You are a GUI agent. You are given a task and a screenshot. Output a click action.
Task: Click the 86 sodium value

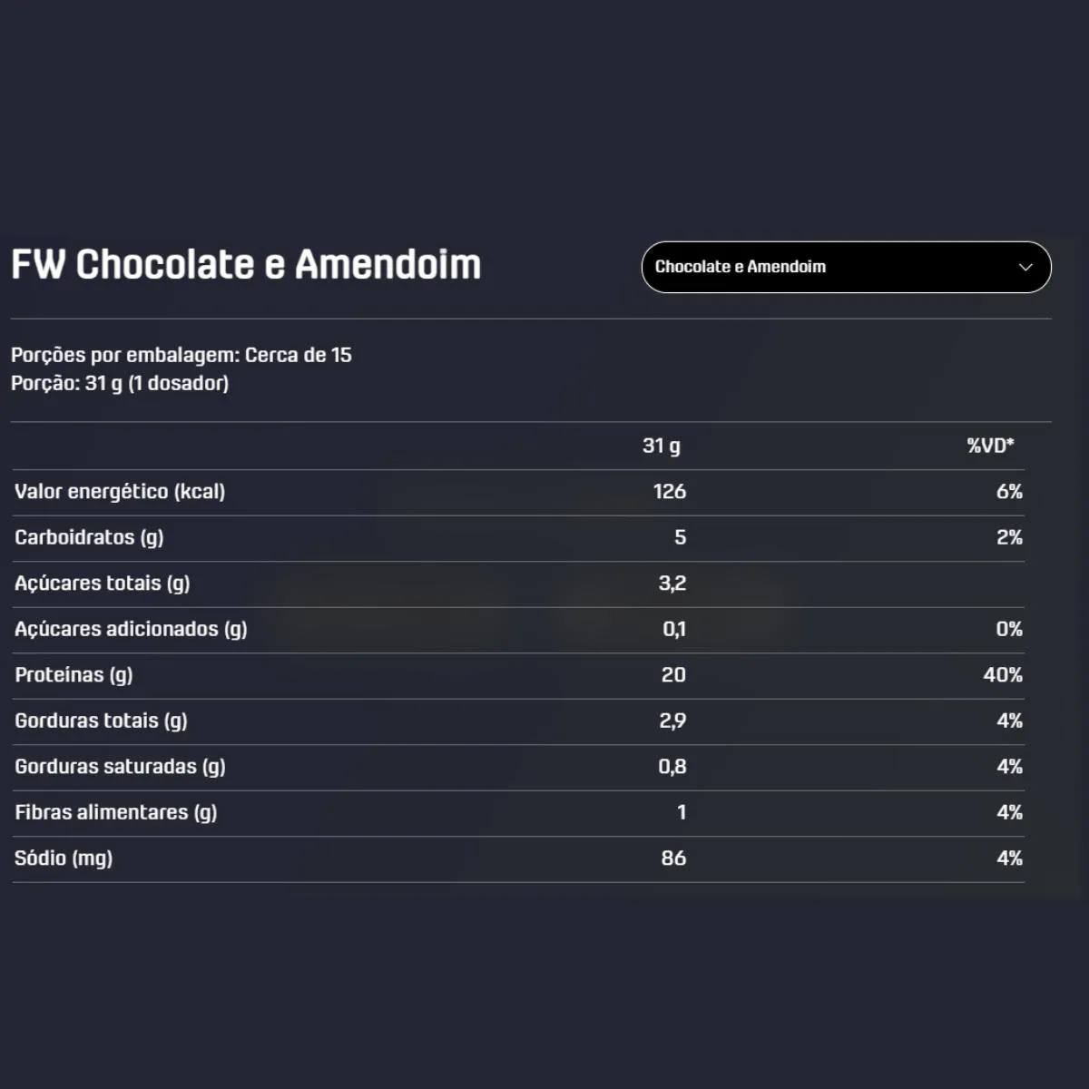coord(673,858)
